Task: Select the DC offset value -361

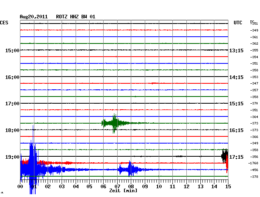Action: pyautogui.click(x=254, y=37)
